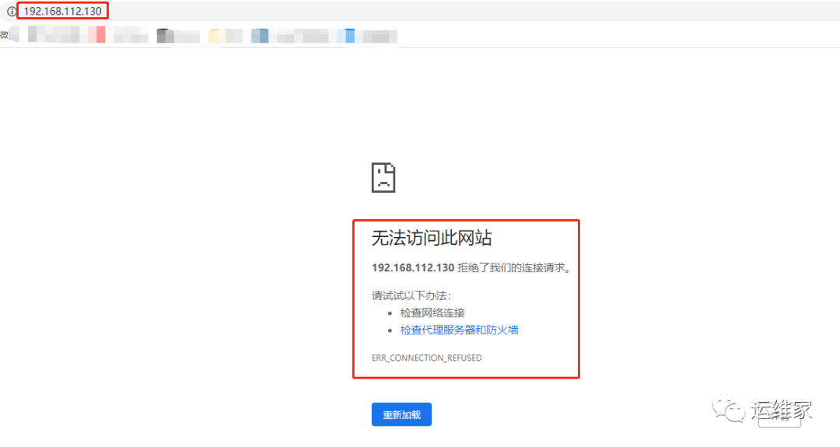Select the heading 无法访问此网站
840x447 pixels.
tap(432, 238)
